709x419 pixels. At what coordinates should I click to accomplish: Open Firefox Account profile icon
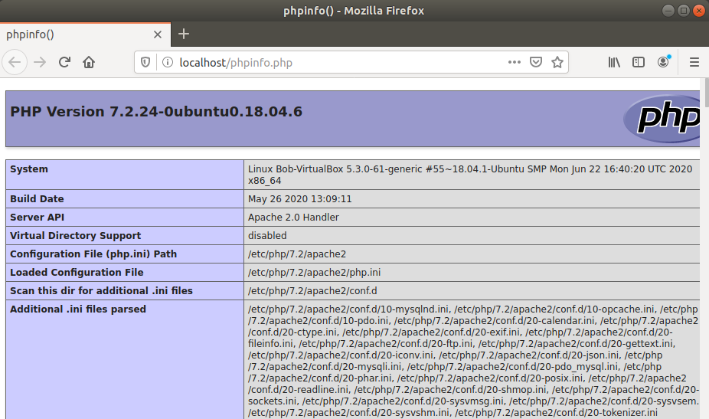pos(663,62)
